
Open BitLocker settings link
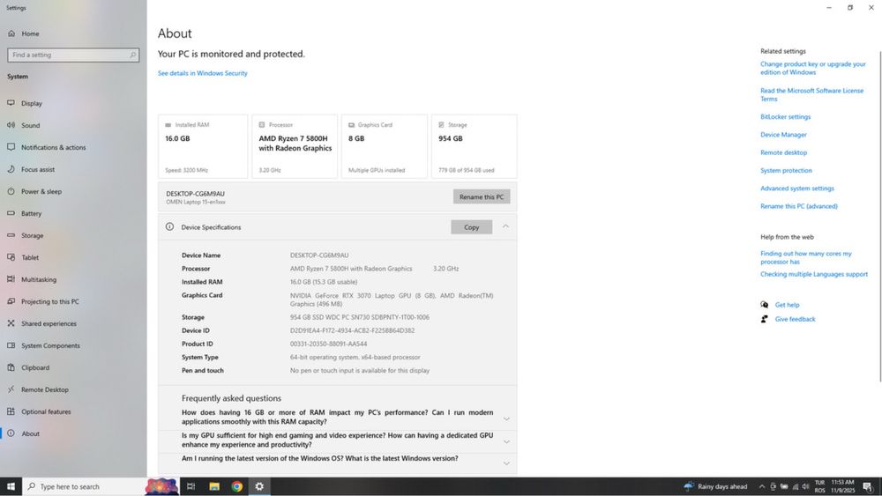(x=785, y=117)
